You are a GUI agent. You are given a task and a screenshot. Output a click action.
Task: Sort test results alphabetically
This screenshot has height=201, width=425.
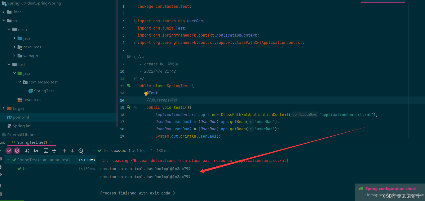27,151
